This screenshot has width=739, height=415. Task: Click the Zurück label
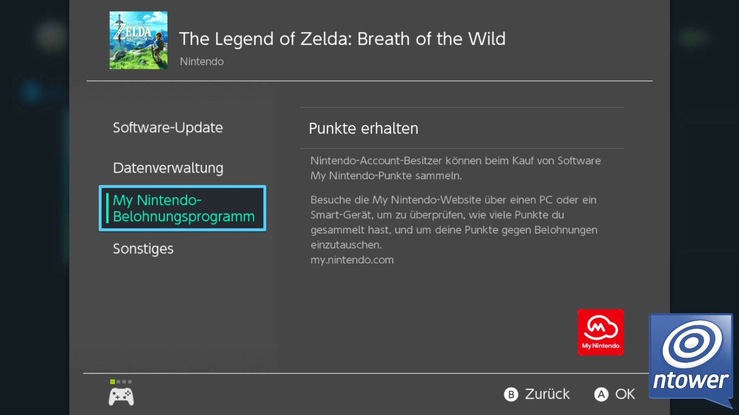(547, 394)
